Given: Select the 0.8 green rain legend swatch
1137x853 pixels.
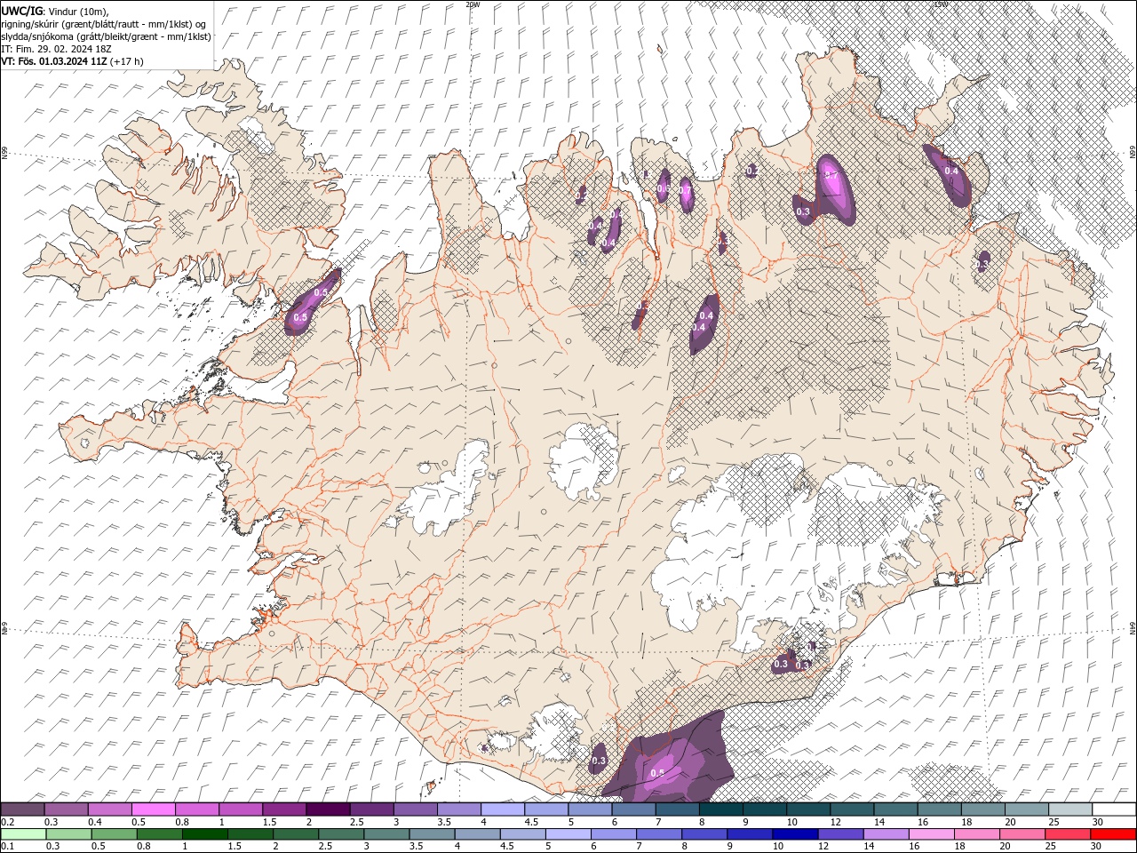Looking at the screenshot, I should coord(160,834).
